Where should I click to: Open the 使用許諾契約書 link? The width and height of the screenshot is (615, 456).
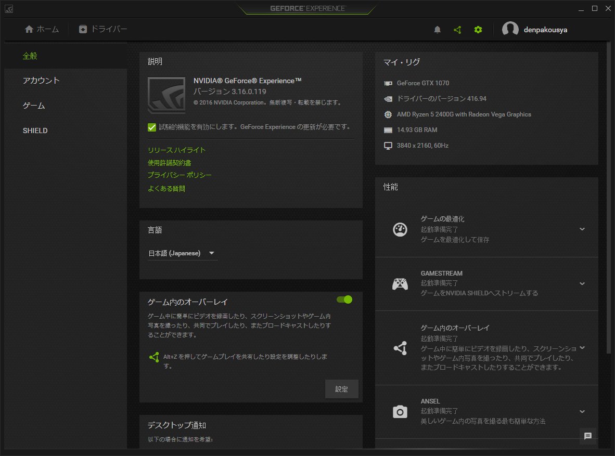(x=170, y=163)
